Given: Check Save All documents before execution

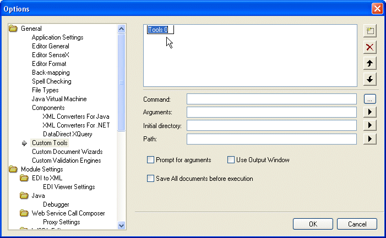Looking at the screenshot, I should point(150,178).
